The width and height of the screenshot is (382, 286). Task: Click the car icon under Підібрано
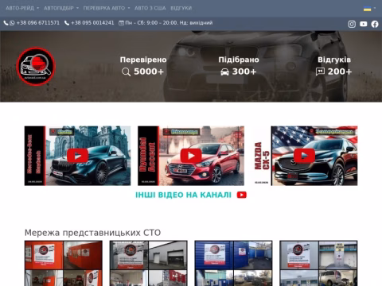tap(224, 71)
